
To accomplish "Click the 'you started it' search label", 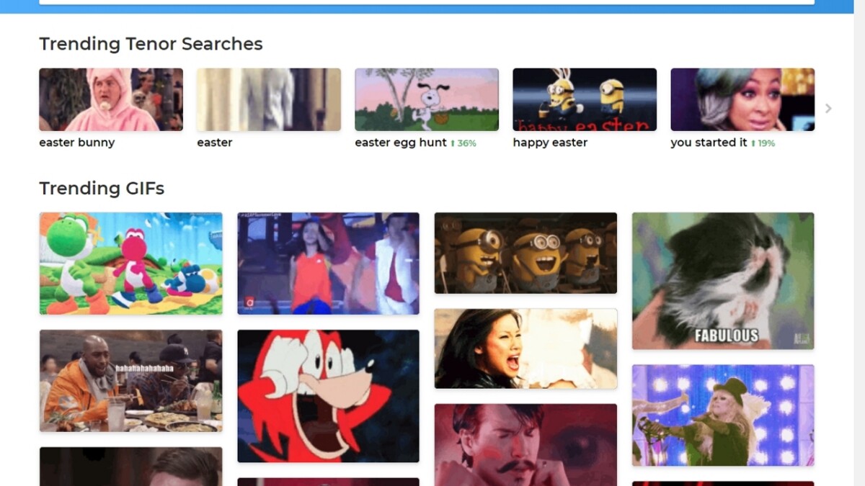I will [x=709, y=143].
